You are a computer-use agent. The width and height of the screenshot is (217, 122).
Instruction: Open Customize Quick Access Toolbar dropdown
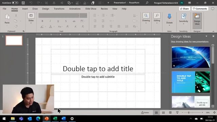tap(108, 3)
